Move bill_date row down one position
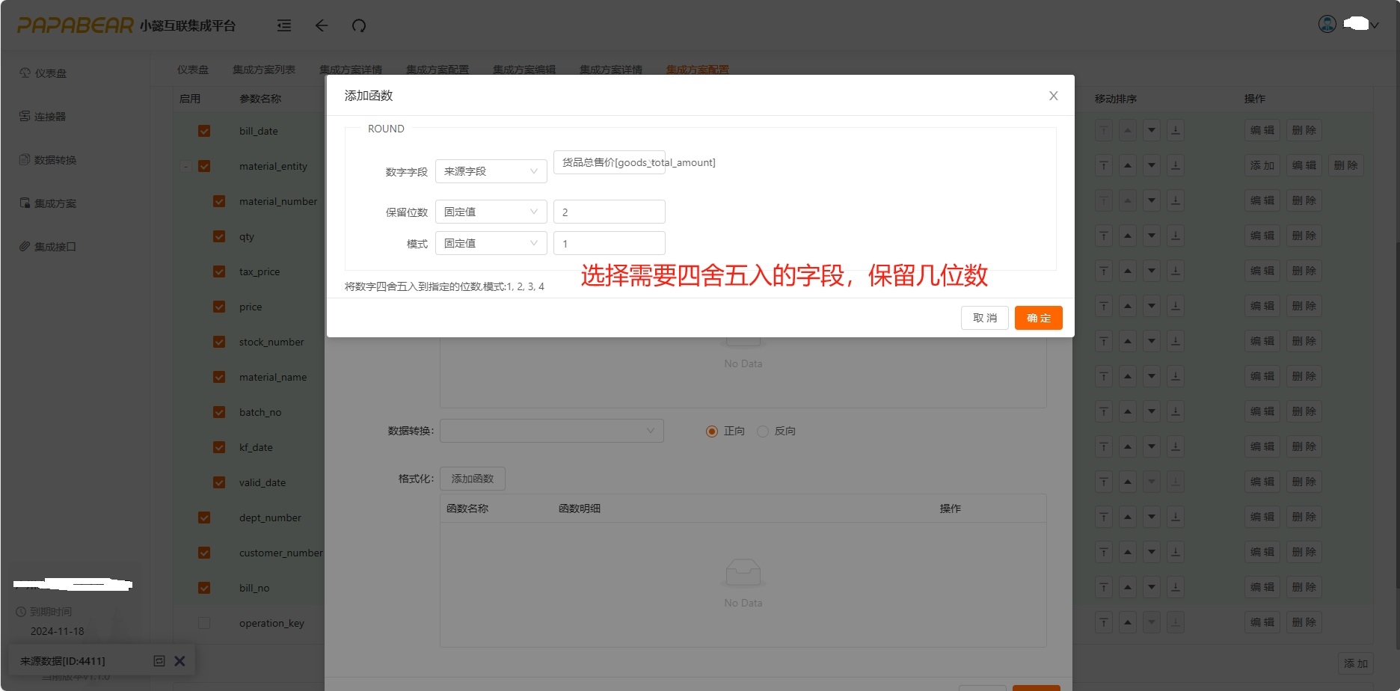 (x=1152, y=130)
